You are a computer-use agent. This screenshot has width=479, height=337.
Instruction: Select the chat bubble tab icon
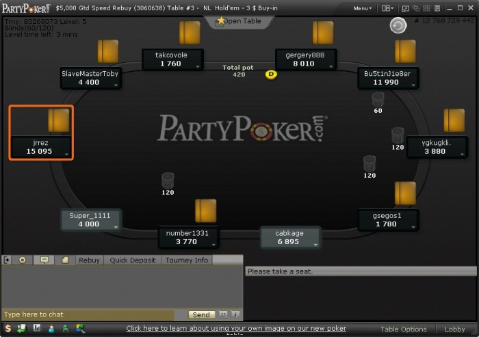pyautogui.click(x=44, y=260)
